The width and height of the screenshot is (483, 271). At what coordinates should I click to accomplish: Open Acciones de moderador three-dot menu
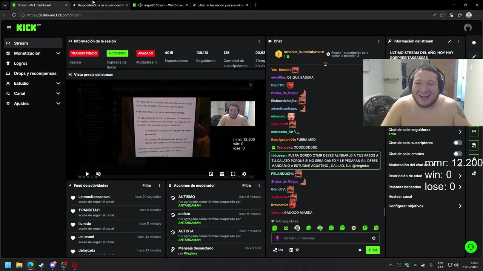(x=259, y=186)
